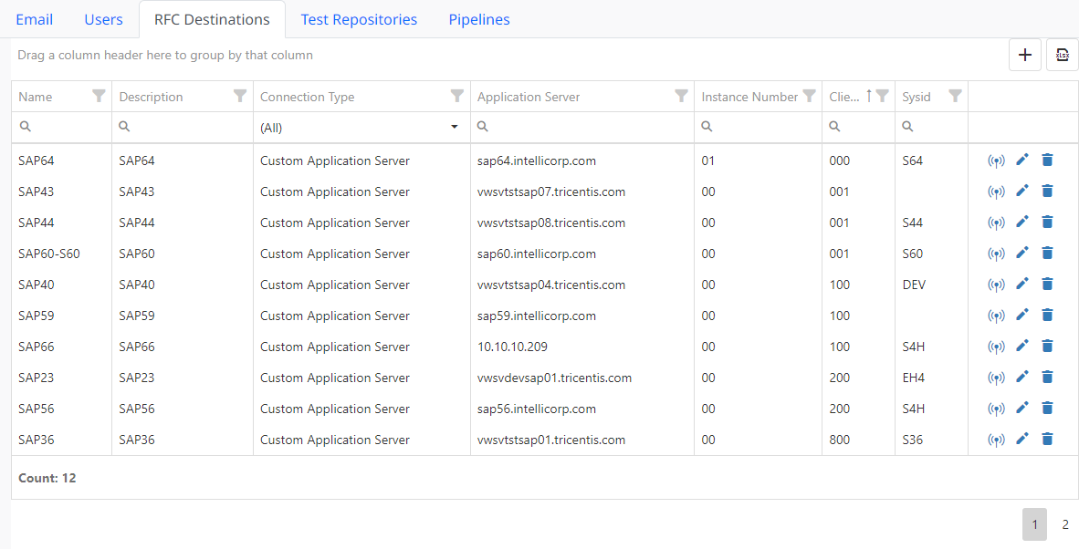1079x549 pixels.
Task: Delete the SAP36 destination row
Action: [1047, 440]
